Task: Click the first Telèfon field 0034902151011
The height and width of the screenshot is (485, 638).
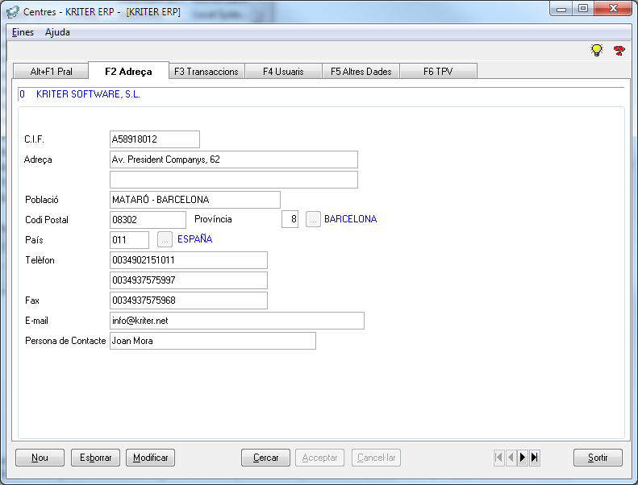Action: 189,260
